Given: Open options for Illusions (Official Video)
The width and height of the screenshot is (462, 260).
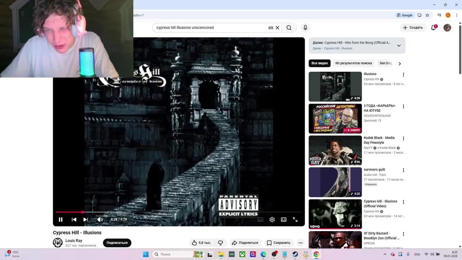Looking at the screenshot, I should [404, 202].
